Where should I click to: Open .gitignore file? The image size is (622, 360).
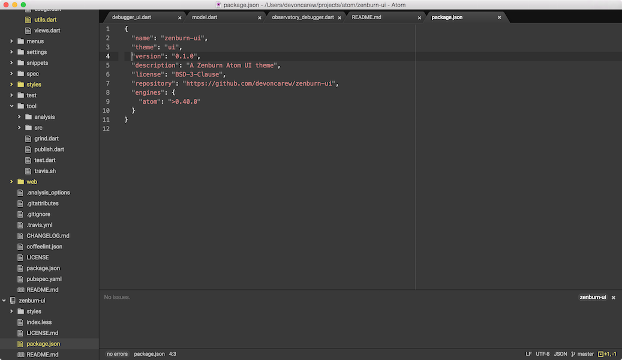click(38, 214)
